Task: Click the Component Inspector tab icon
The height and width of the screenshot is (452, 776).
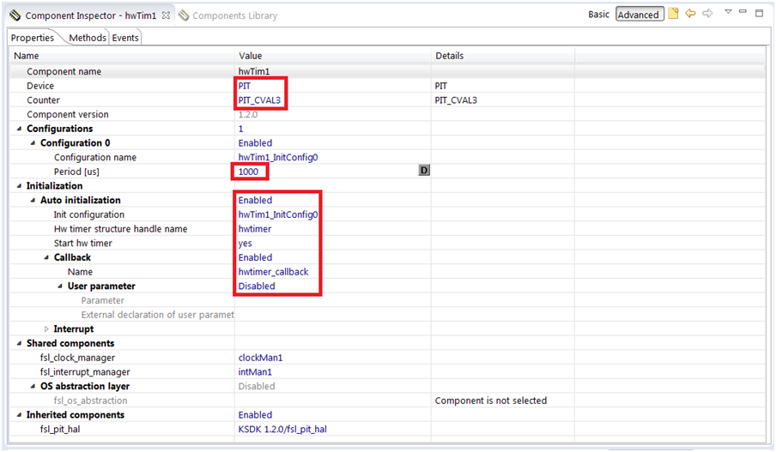Action: click(15, 15)
